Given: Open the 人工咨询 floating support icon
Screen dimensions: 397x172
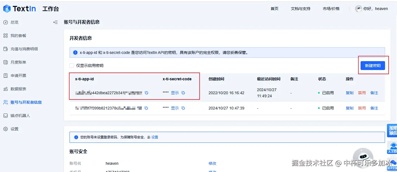Looking at the screenshot, I should click(392, 148).
